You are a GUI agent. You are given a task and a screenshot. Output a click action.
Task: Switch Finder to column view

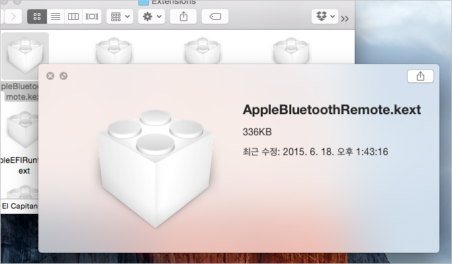(73, 16)
